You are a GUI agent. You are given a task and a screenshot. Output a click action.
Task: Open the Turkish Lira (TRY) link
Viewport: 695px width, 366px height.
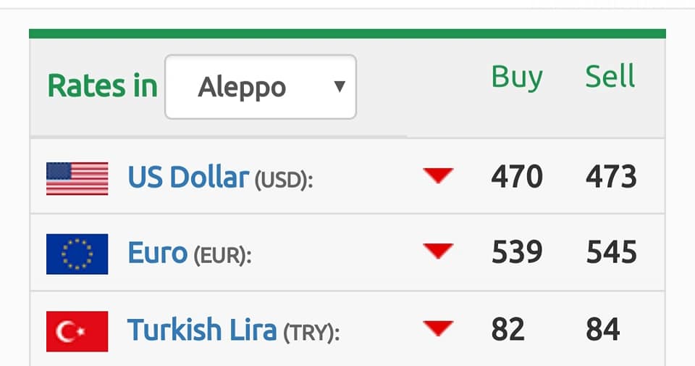pyautogui.click(x=234, y=330)
